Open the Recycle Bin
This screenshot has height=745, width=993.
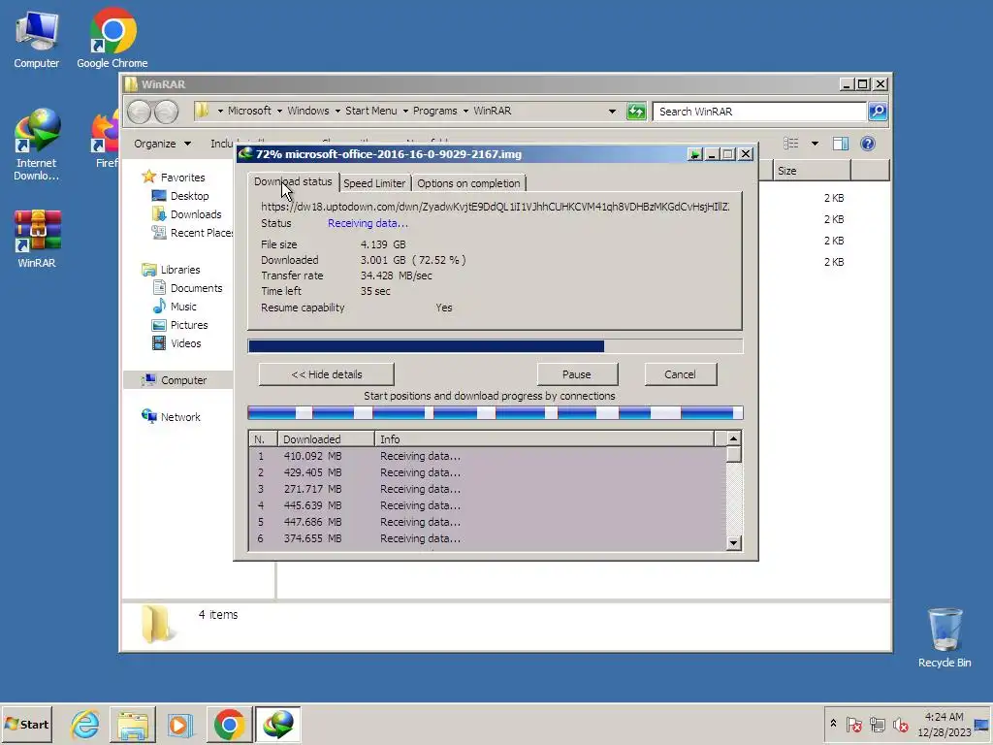pyautogui.click(x=945, y=638)
